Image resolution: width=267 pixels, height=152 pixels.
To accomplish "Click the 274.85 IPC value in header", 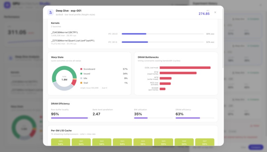I will coord(204,14).
